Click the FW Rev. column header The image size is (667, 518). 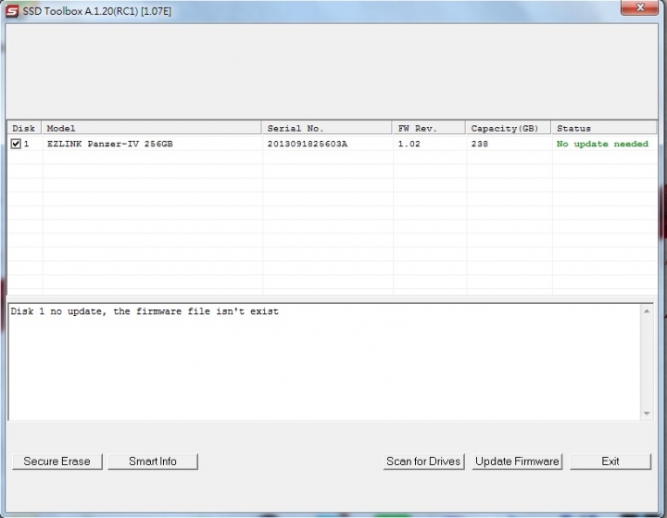tap(429, 128)
